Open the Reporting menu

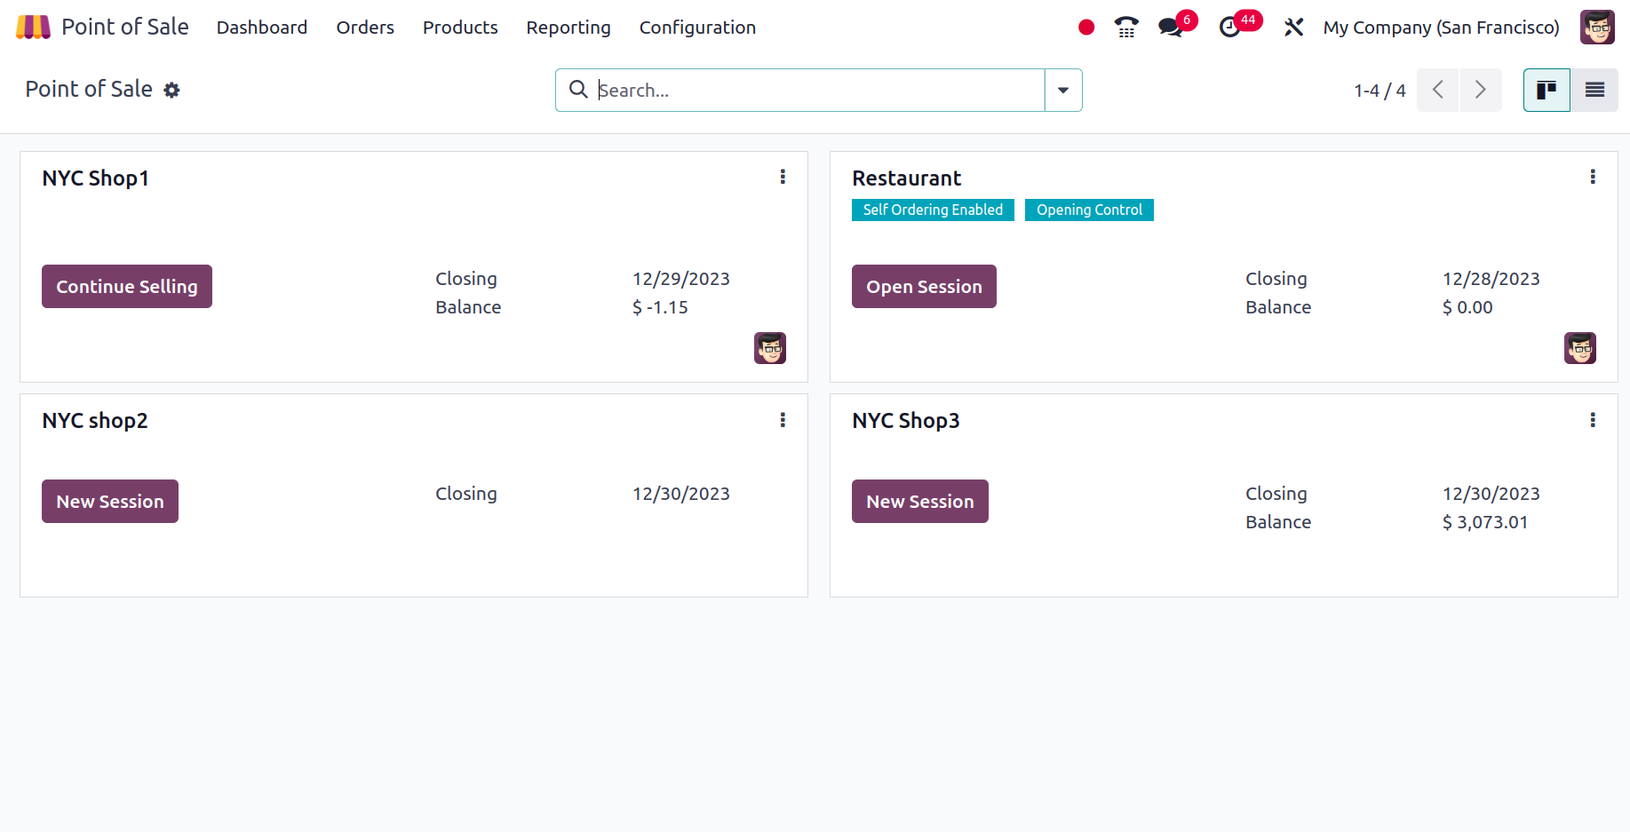(x=569, y=28)
